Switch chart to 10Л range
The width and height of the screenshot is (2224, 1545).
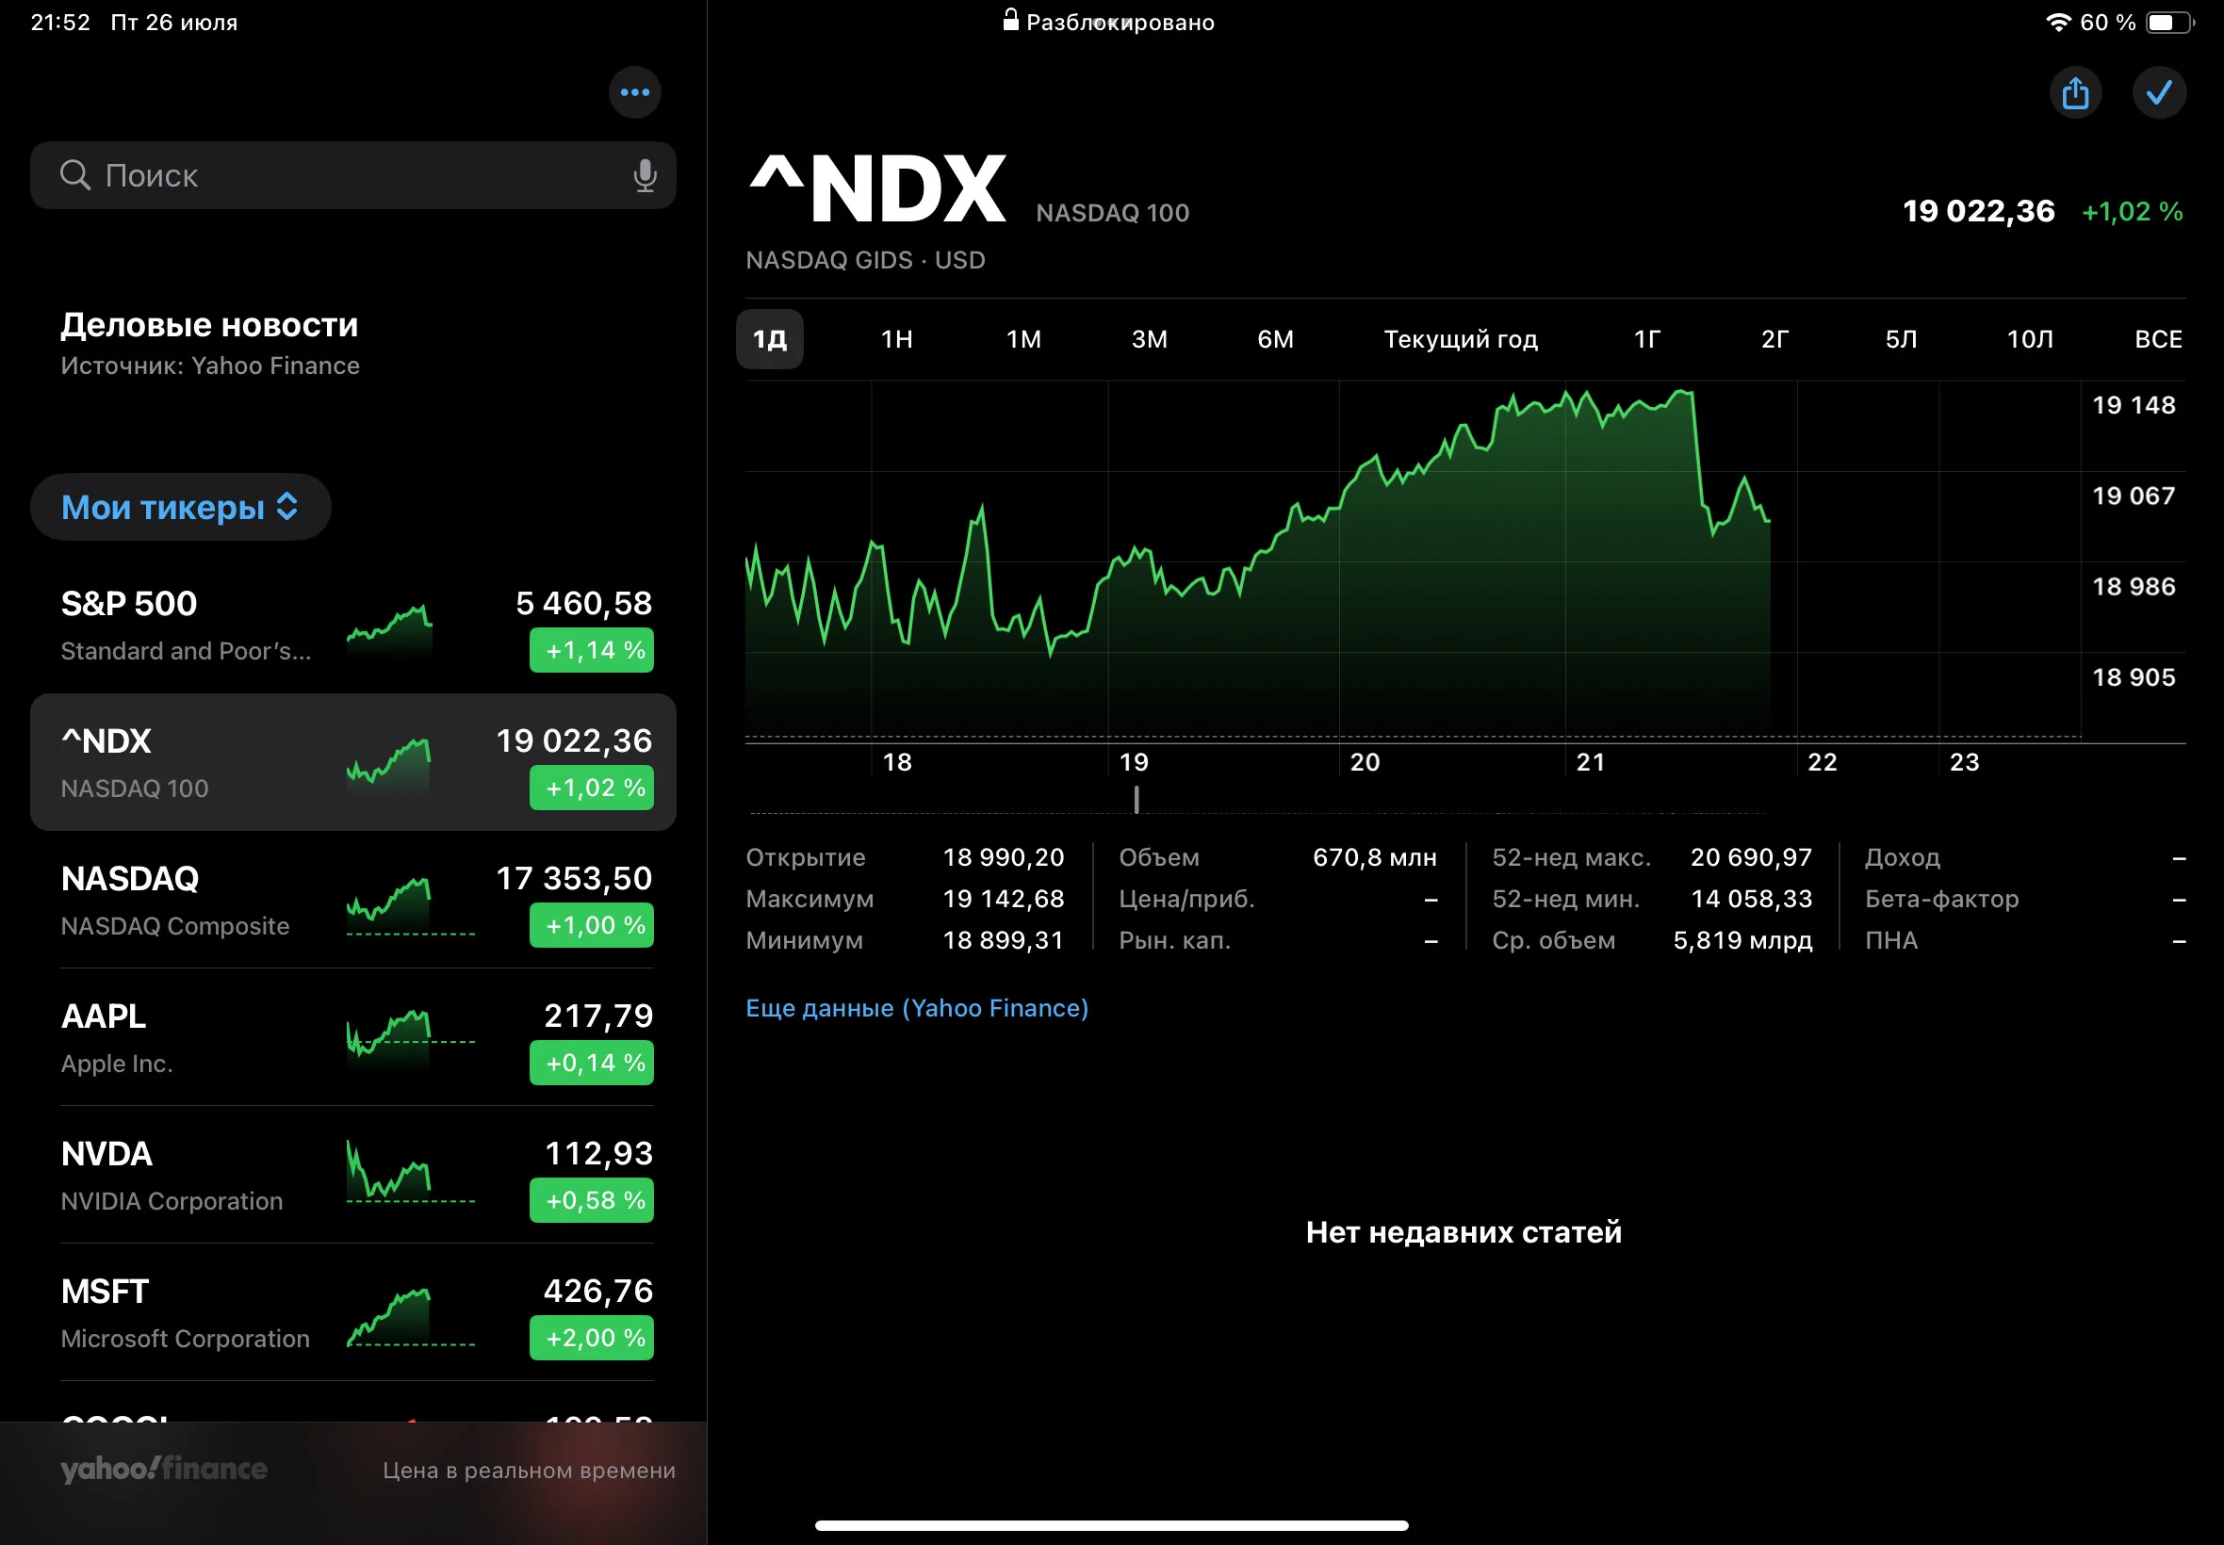point(2029,339)
